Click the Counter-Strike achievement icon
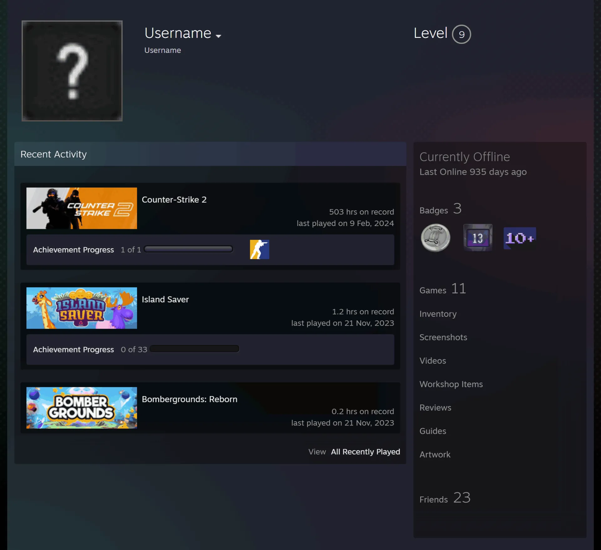Viewport: 601px width, 550px height. (x=259, y=249)
